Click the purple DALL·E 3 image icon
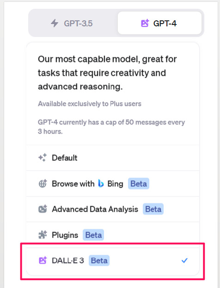 [x=43, y=260]
